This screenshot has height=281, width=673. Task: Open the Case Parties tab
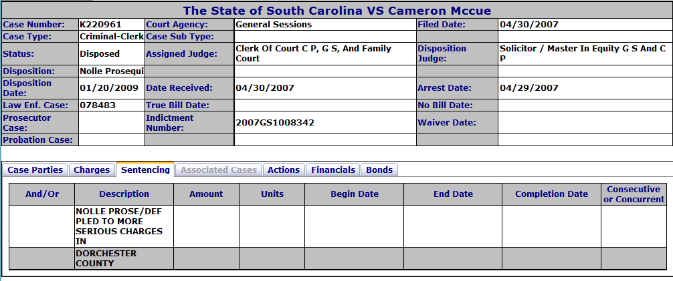coord(35,170)
